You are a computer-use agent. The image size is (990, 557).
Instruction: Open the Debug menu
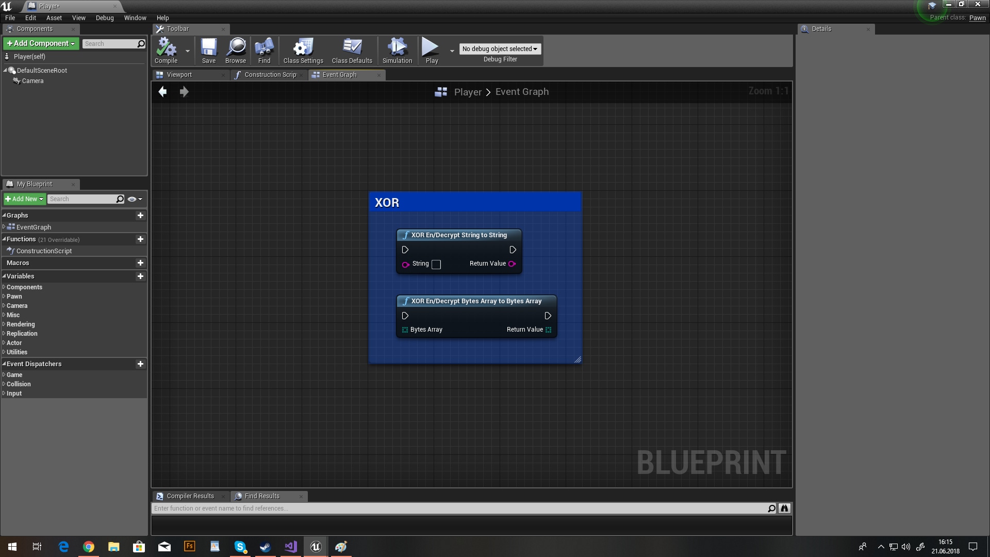(104, 18)
